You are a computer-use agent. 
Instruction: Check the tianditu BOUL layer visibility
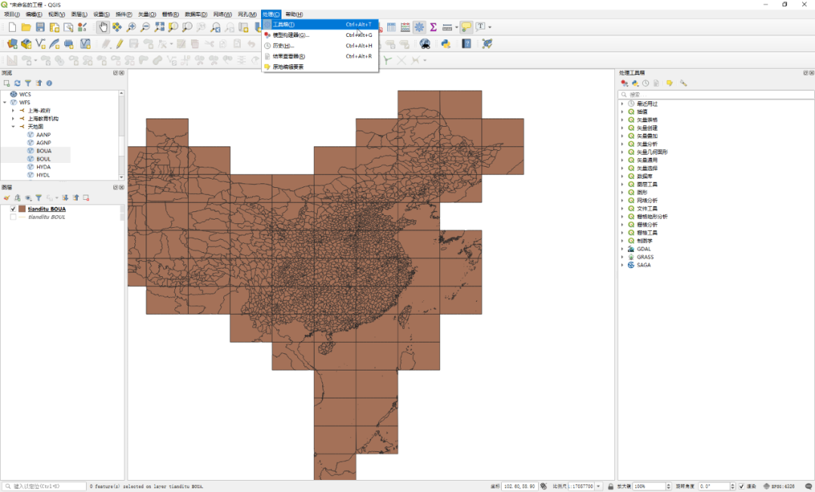(x=13, y=217)
